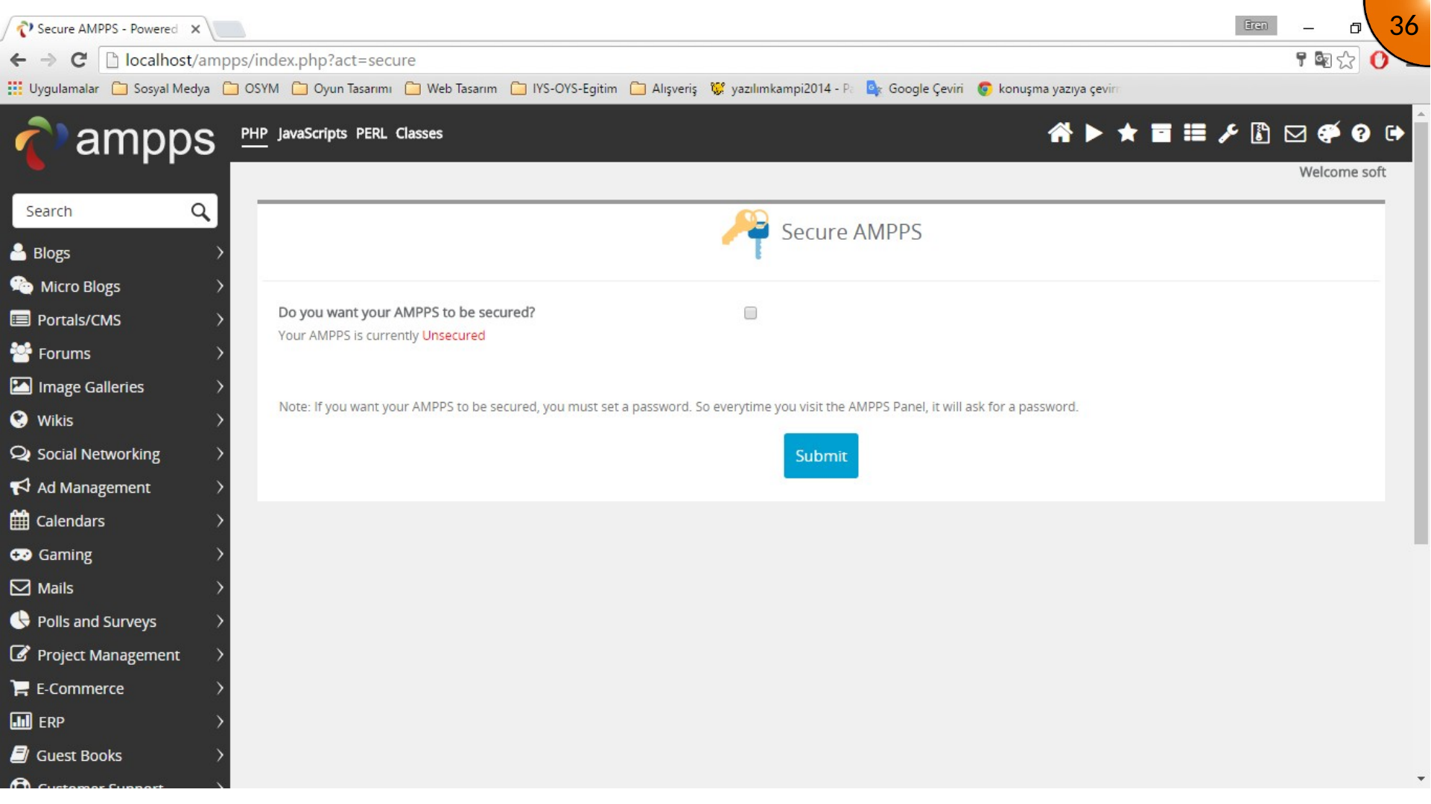Open the installations archive box icon
Image resolution: width=1431 pixels, height=804 pixels.
pos(1161,133)
